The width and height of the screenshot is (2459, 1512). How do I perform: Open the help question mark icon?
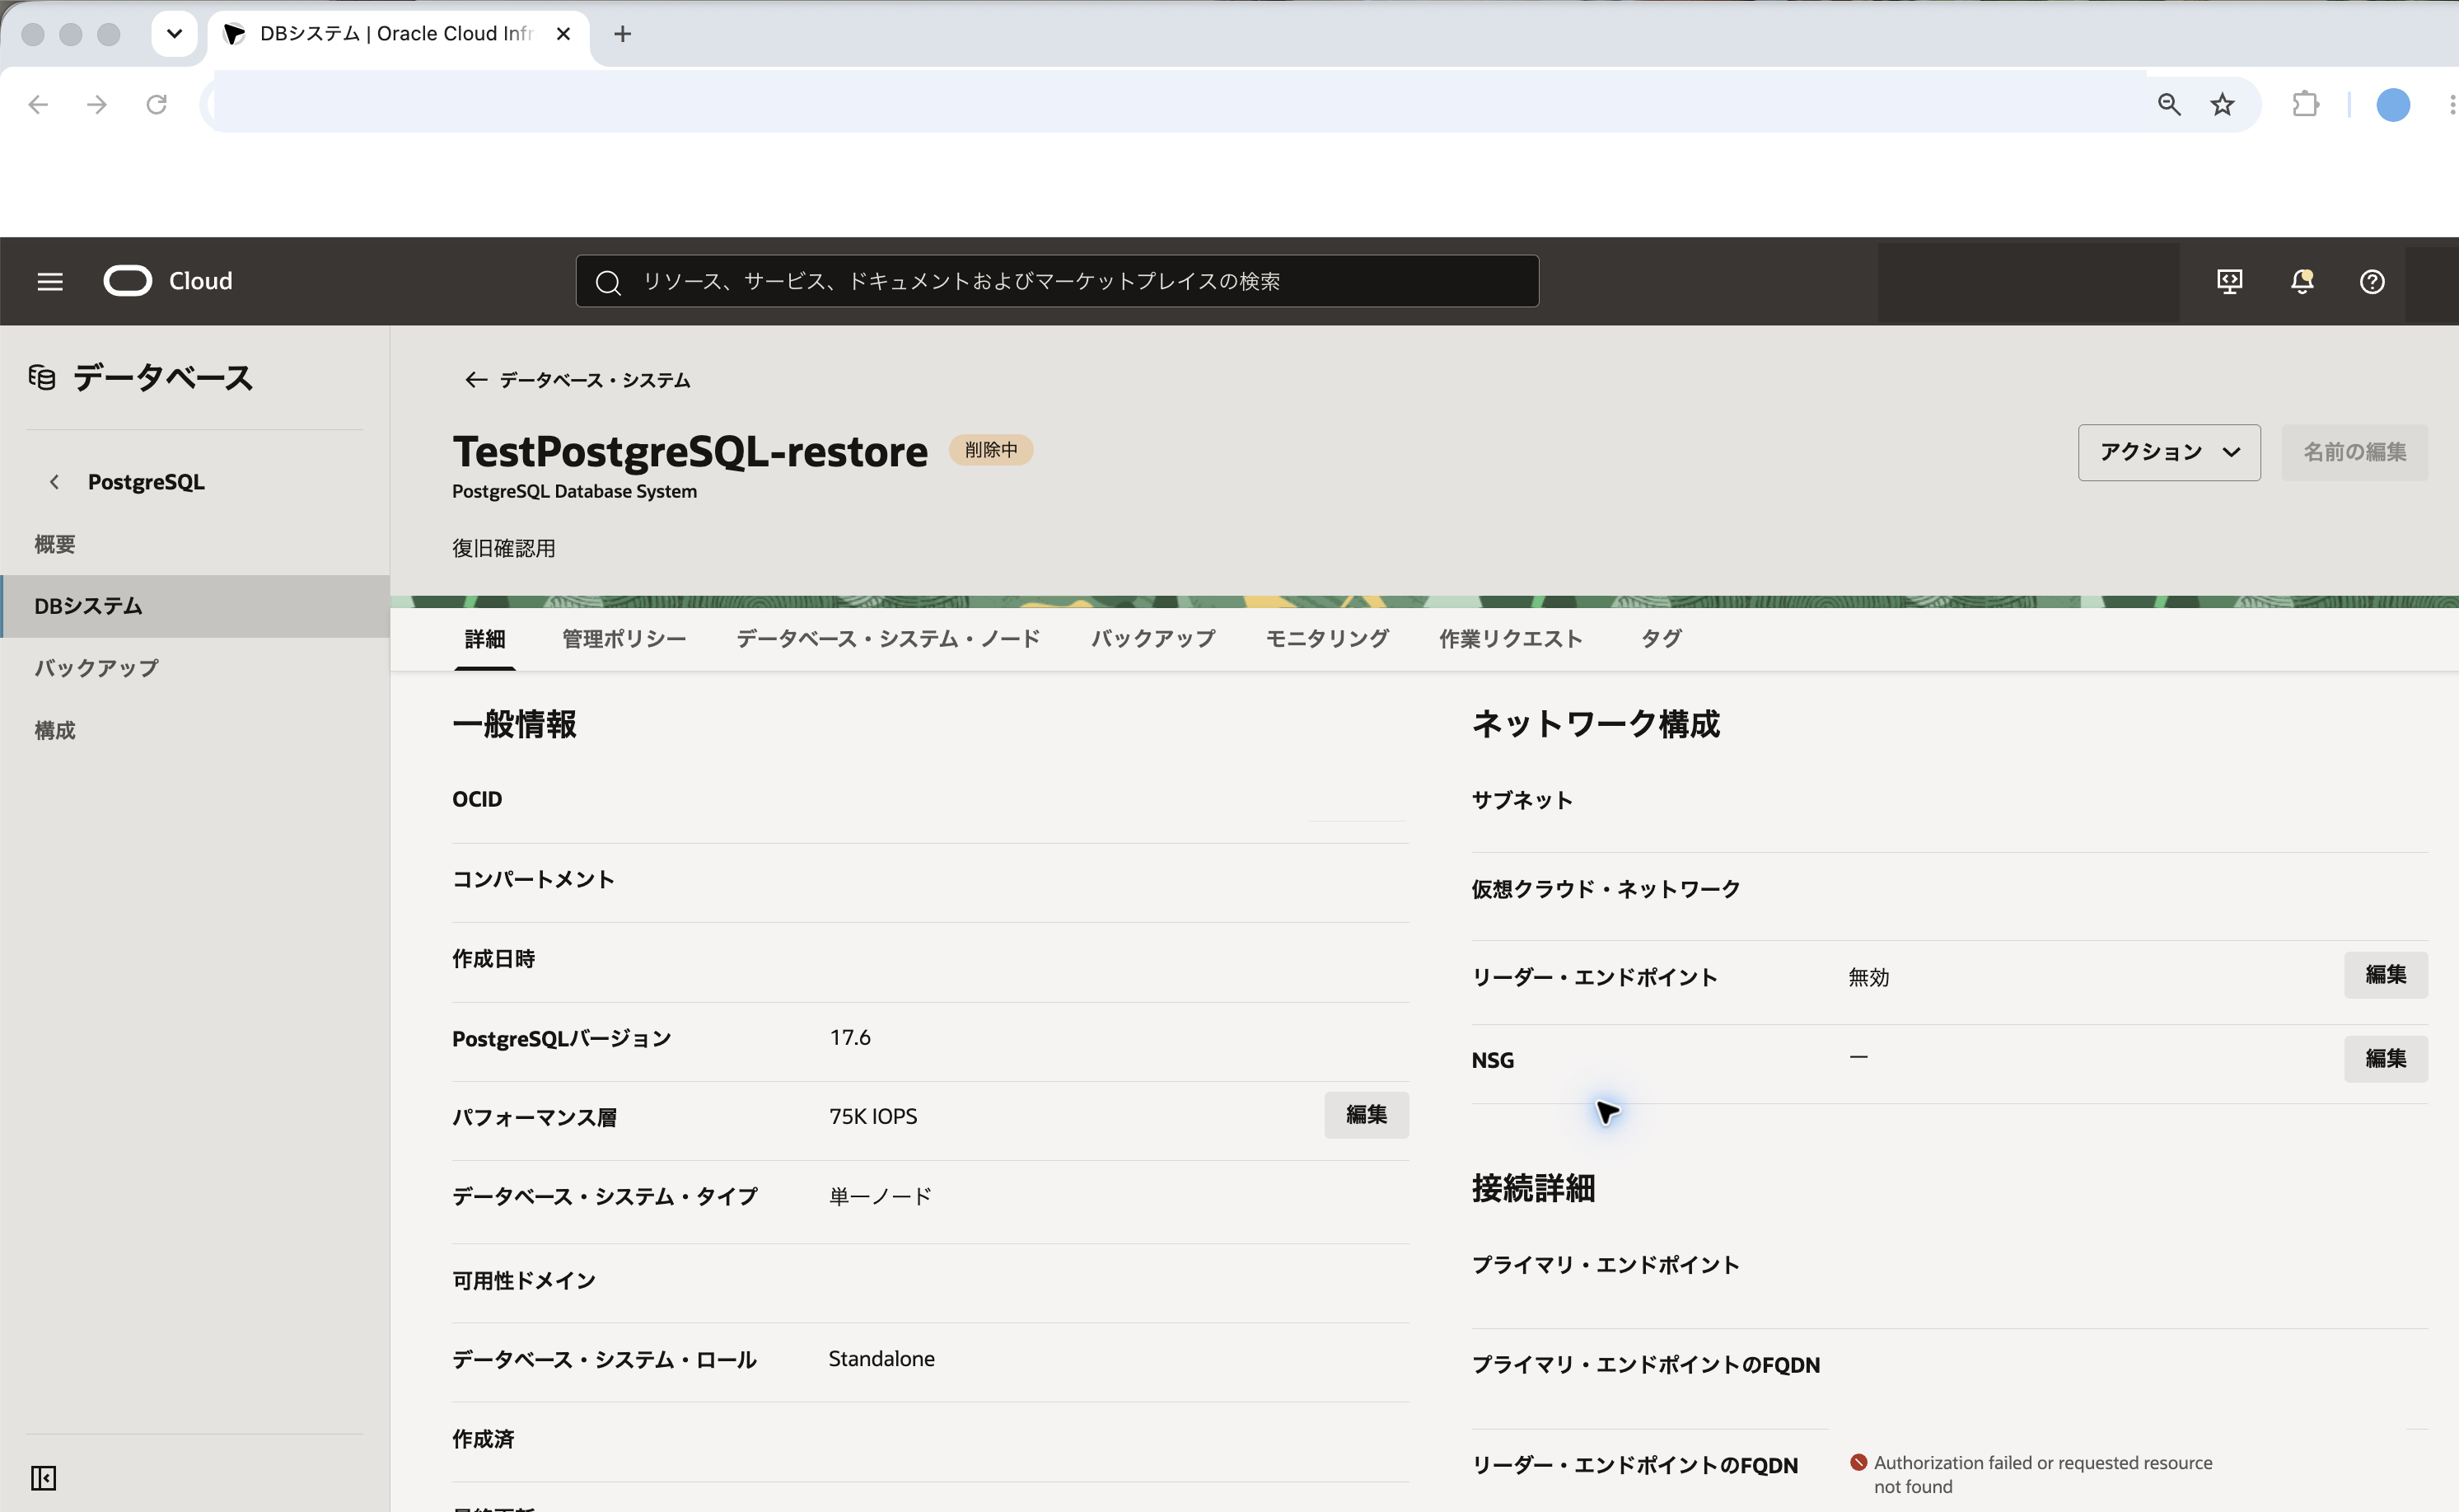2372,282
